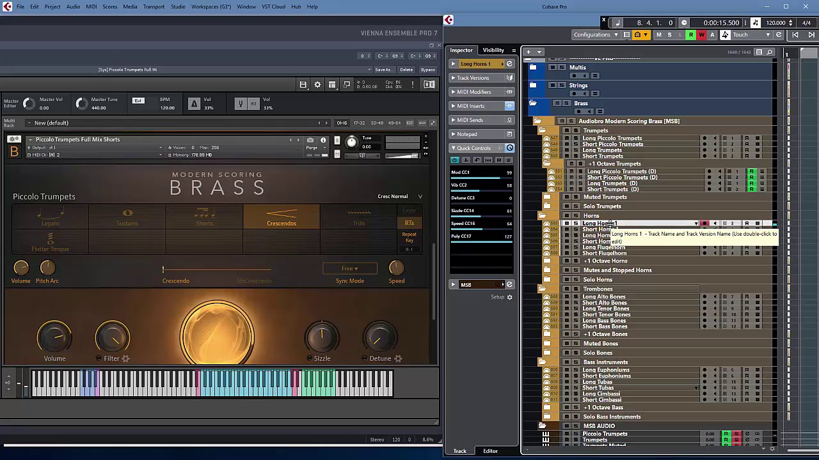
Task: Toggle global Solo S button in Cubase toolbar
Action: (x=669, y=34)
